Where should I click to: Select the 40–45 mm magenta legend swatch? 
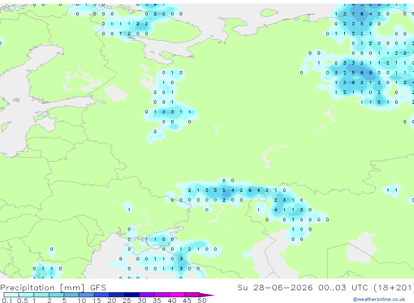[x=177, y=295]
